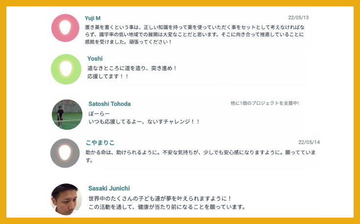Image resolution: width=360 pixels, height=224 pixels.
Task: Click the この活動を通して comment line
Action: coord(166,207)
